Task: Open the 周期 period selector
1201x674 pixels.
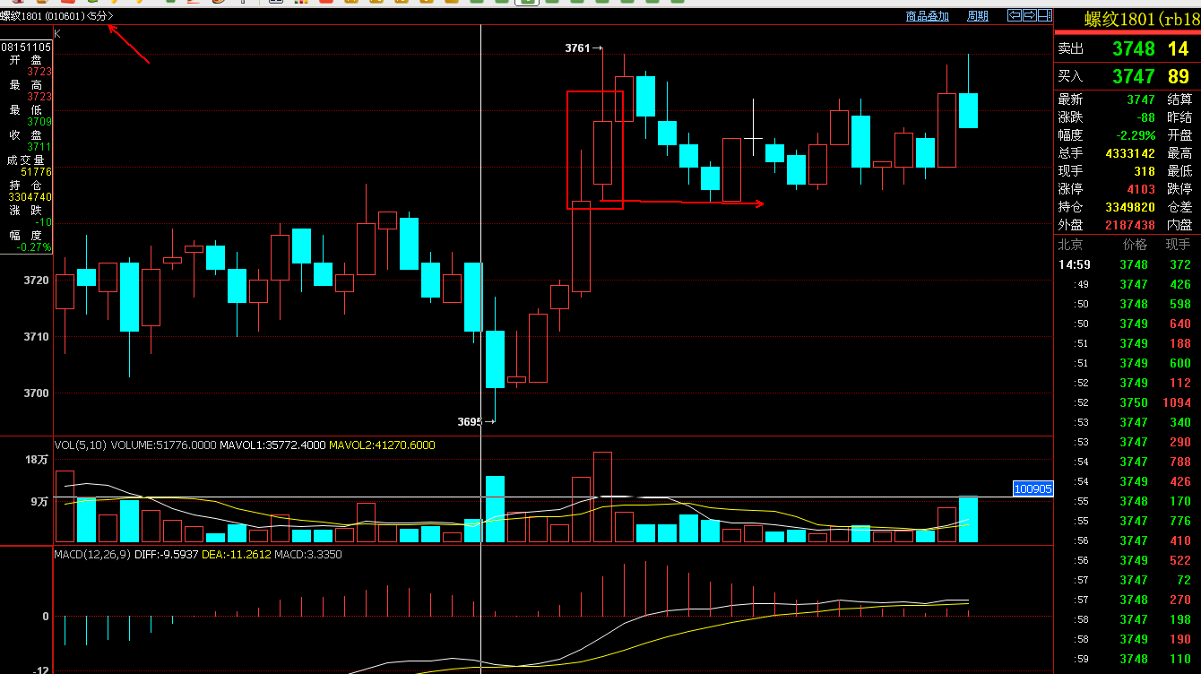Action: pyautogui.click(x=977, y=16)
